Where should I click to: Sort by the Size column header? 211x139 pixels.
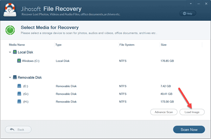point(164,45)
